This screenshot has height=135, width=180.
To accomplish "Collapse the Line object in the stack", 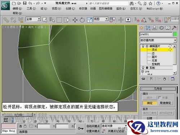I will (x=143, y=71).
